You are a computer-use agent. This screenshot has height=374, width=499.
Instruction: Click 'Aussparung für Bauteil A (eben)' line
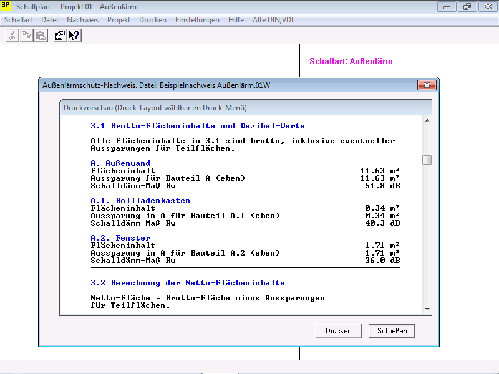[x=168, y=178]
